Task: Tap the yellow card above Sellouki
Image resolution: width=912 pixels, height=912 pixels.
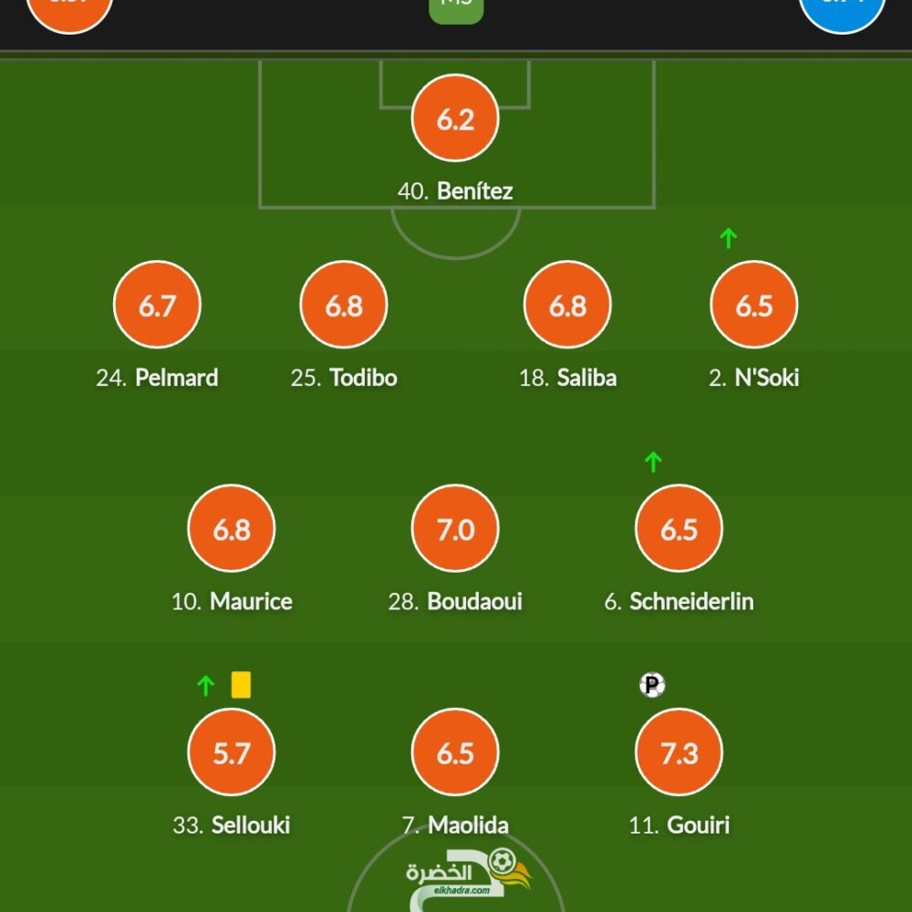Action: tap(241, 685)
